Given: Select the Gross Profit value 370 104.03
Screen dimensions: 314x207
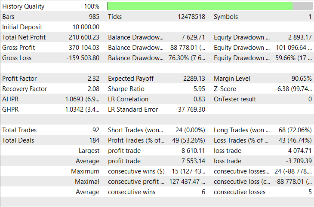Looking at the screenshot, I should click(84, 48).
